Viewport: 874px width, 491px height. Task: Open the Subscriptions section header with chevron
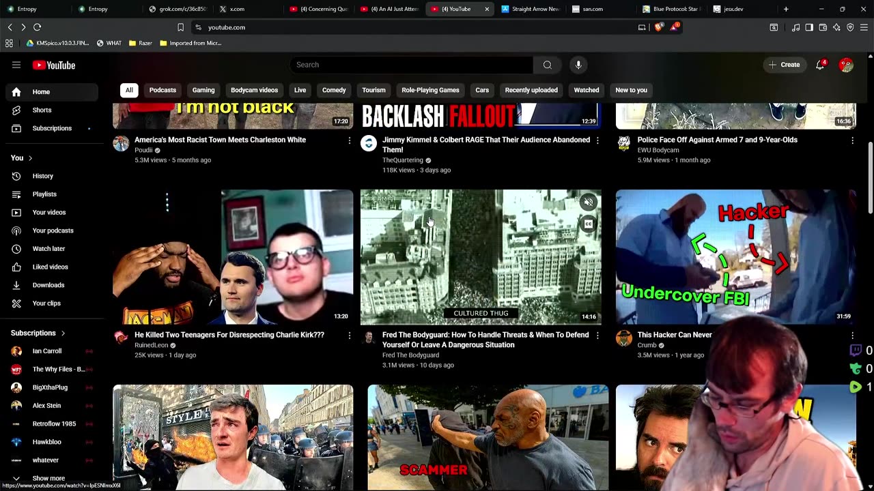click(38, 333)
